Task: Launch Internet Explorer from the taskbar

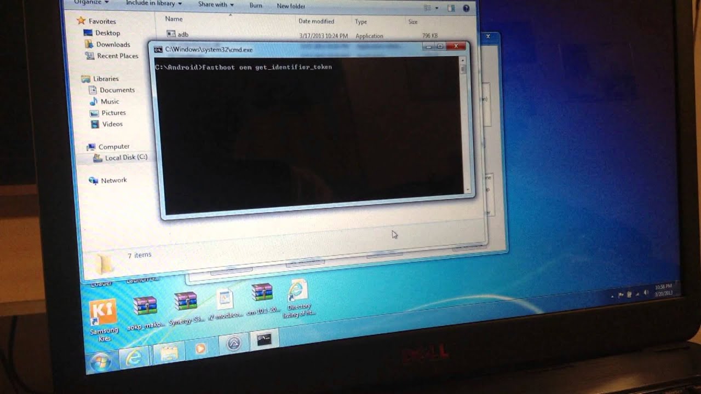Action: (x=134, y=357)
